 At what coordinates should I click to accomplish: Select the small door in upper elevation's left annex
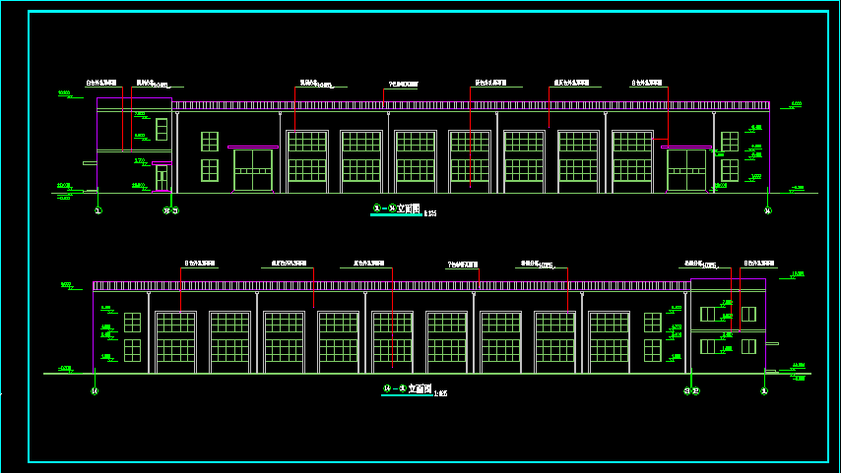tap(162, 178)
